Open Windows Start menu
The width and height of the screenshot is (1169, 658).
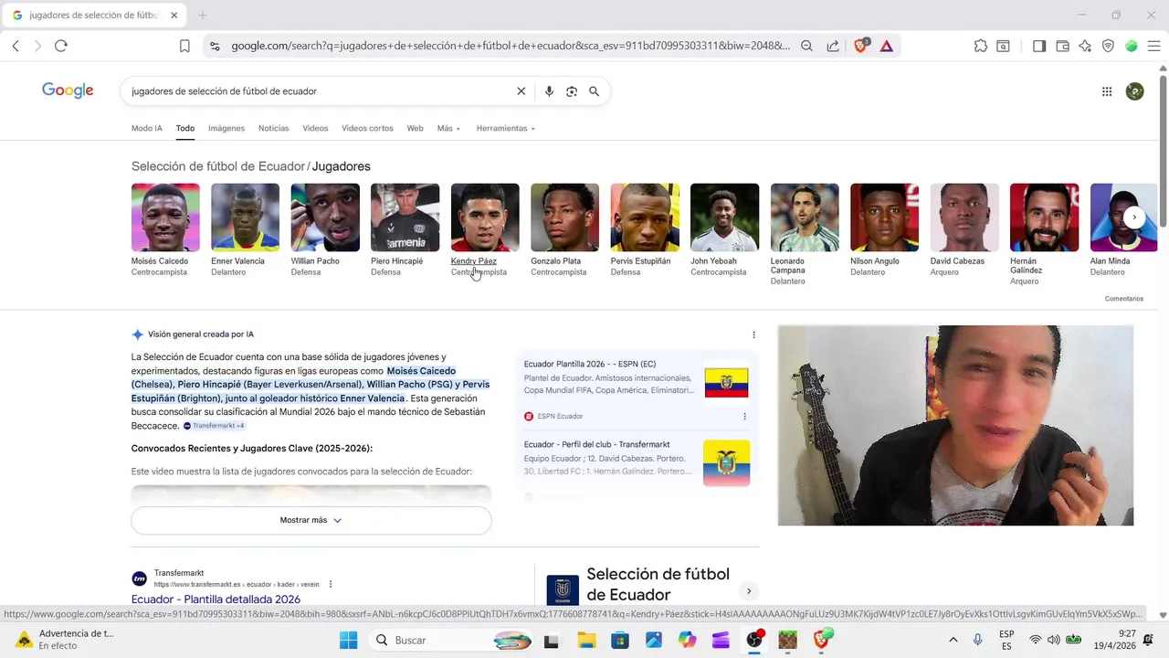349,640
